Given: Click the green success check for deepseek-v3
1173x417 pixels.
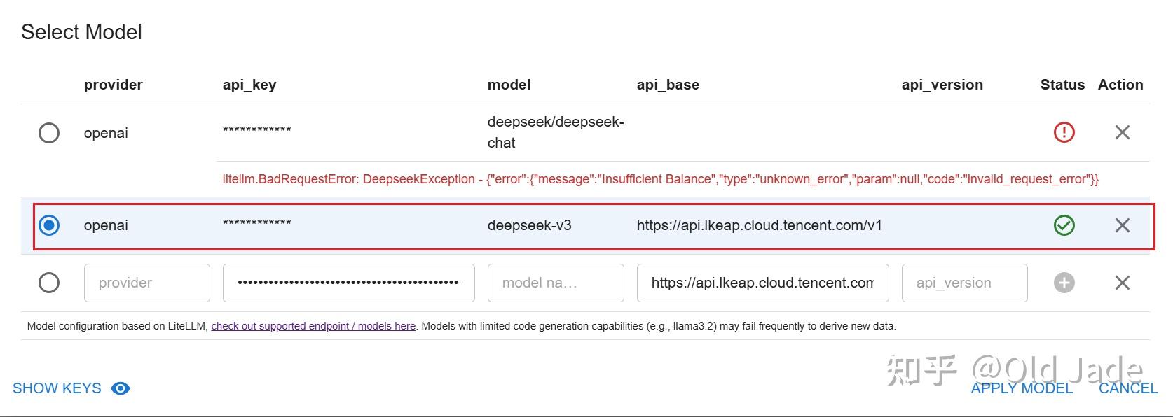Looking at the screenshot, I should pyautogui.click(x=1062, y=225).
